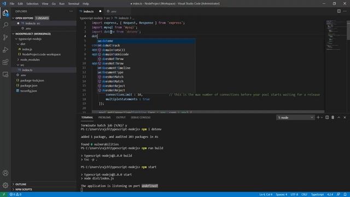
Task: Open the terminal selector dropdown '1: node'
Action: click(295, 118)
